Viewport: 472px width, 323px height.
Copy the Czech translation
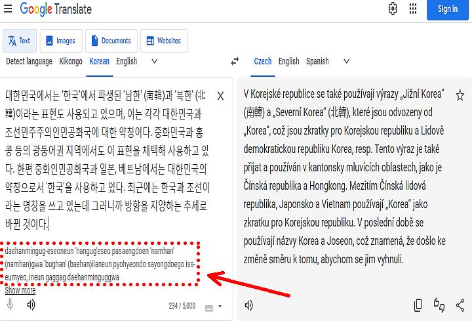418,305
